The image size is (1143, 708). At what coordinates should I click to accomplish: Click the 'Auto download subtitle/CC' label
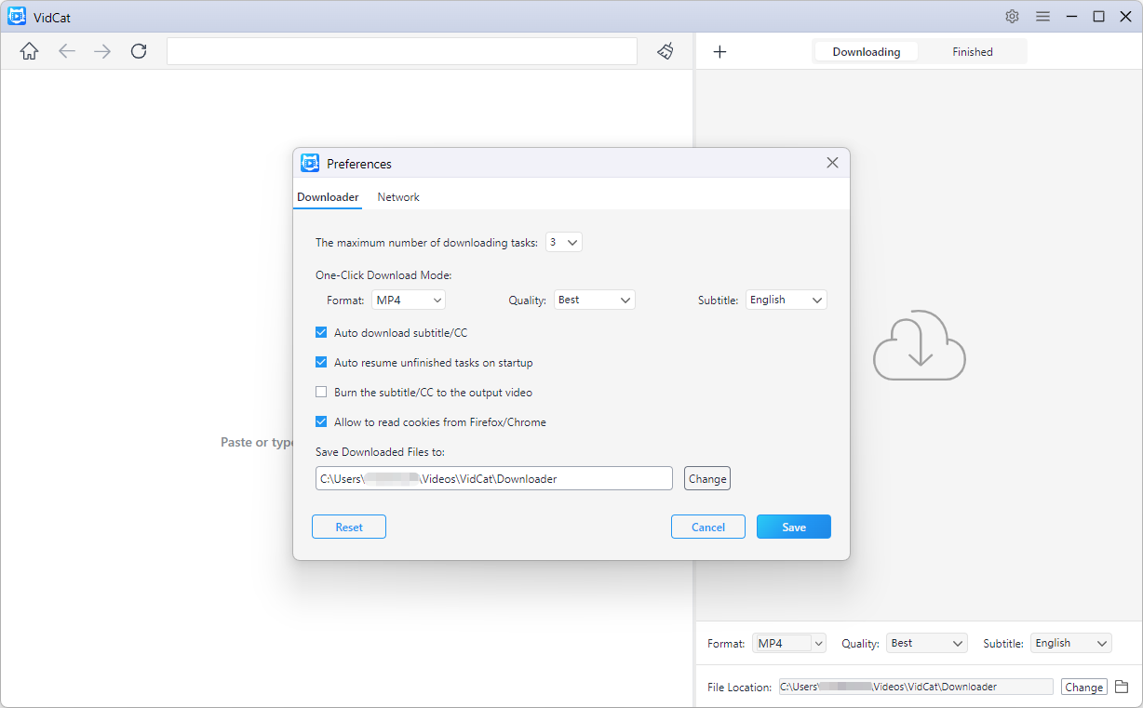[400, 332]
